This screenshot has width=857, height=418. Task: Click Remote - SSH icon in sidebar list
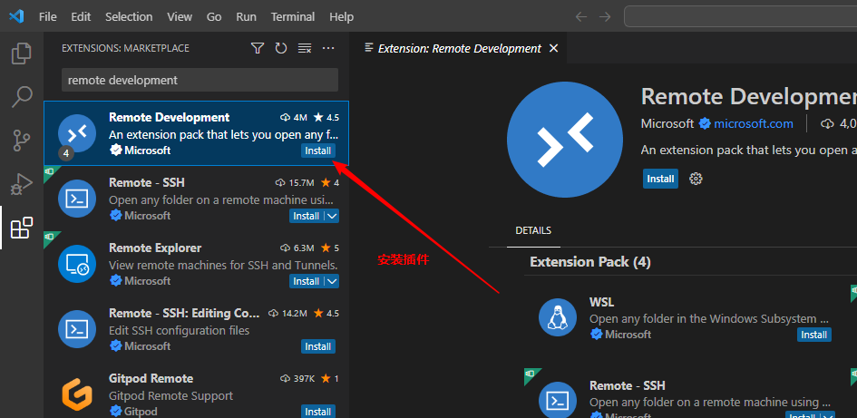tap(77, 199)
